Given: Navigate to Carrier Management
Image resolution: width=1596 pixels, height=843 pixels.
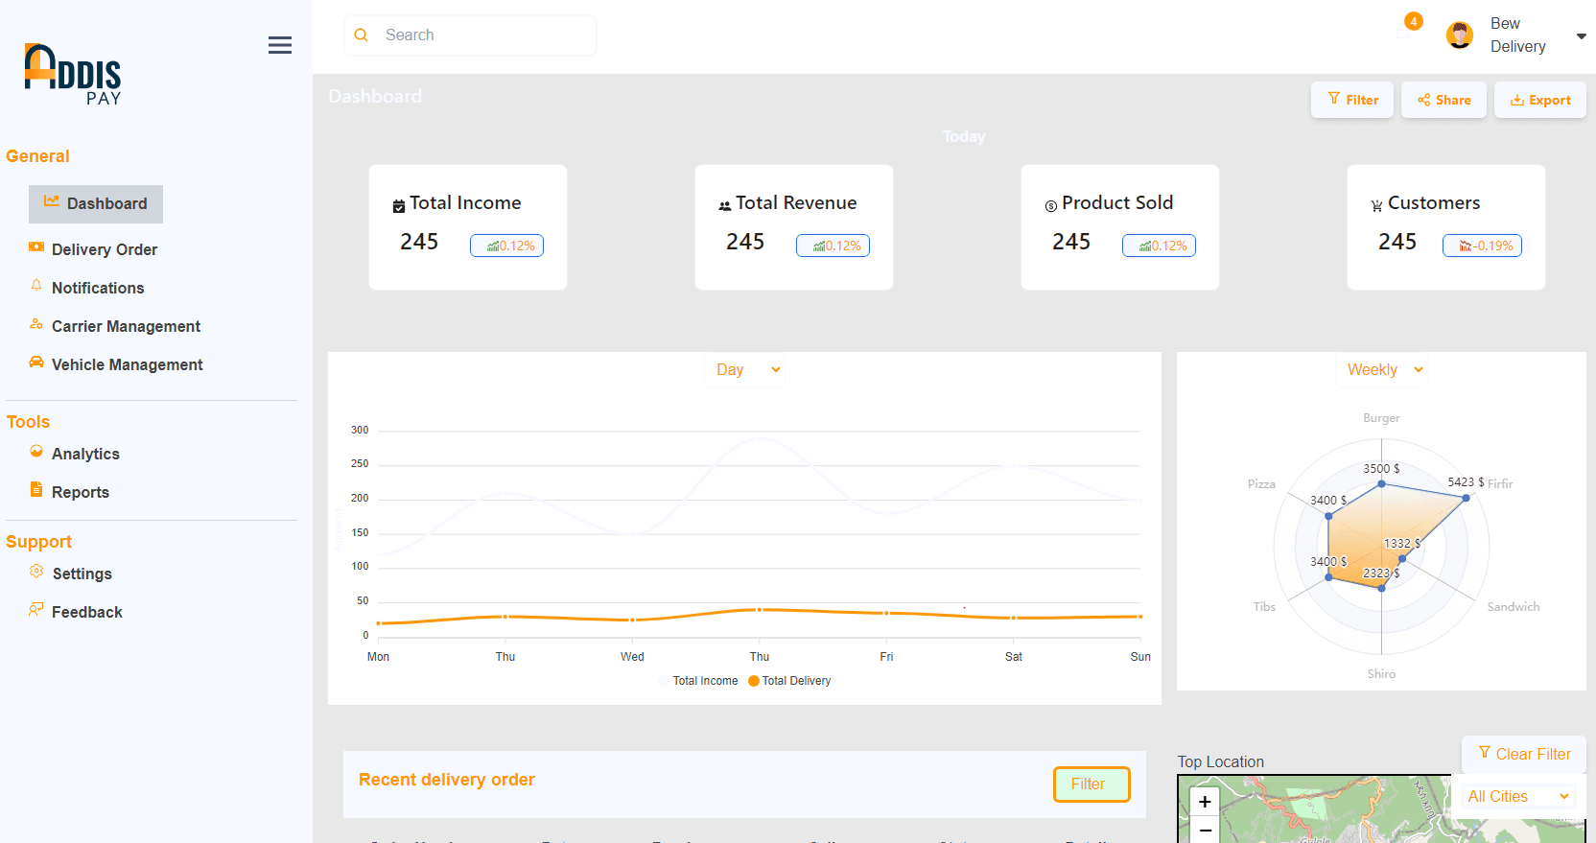Looking at the screenshot, I should click(126, 326).
